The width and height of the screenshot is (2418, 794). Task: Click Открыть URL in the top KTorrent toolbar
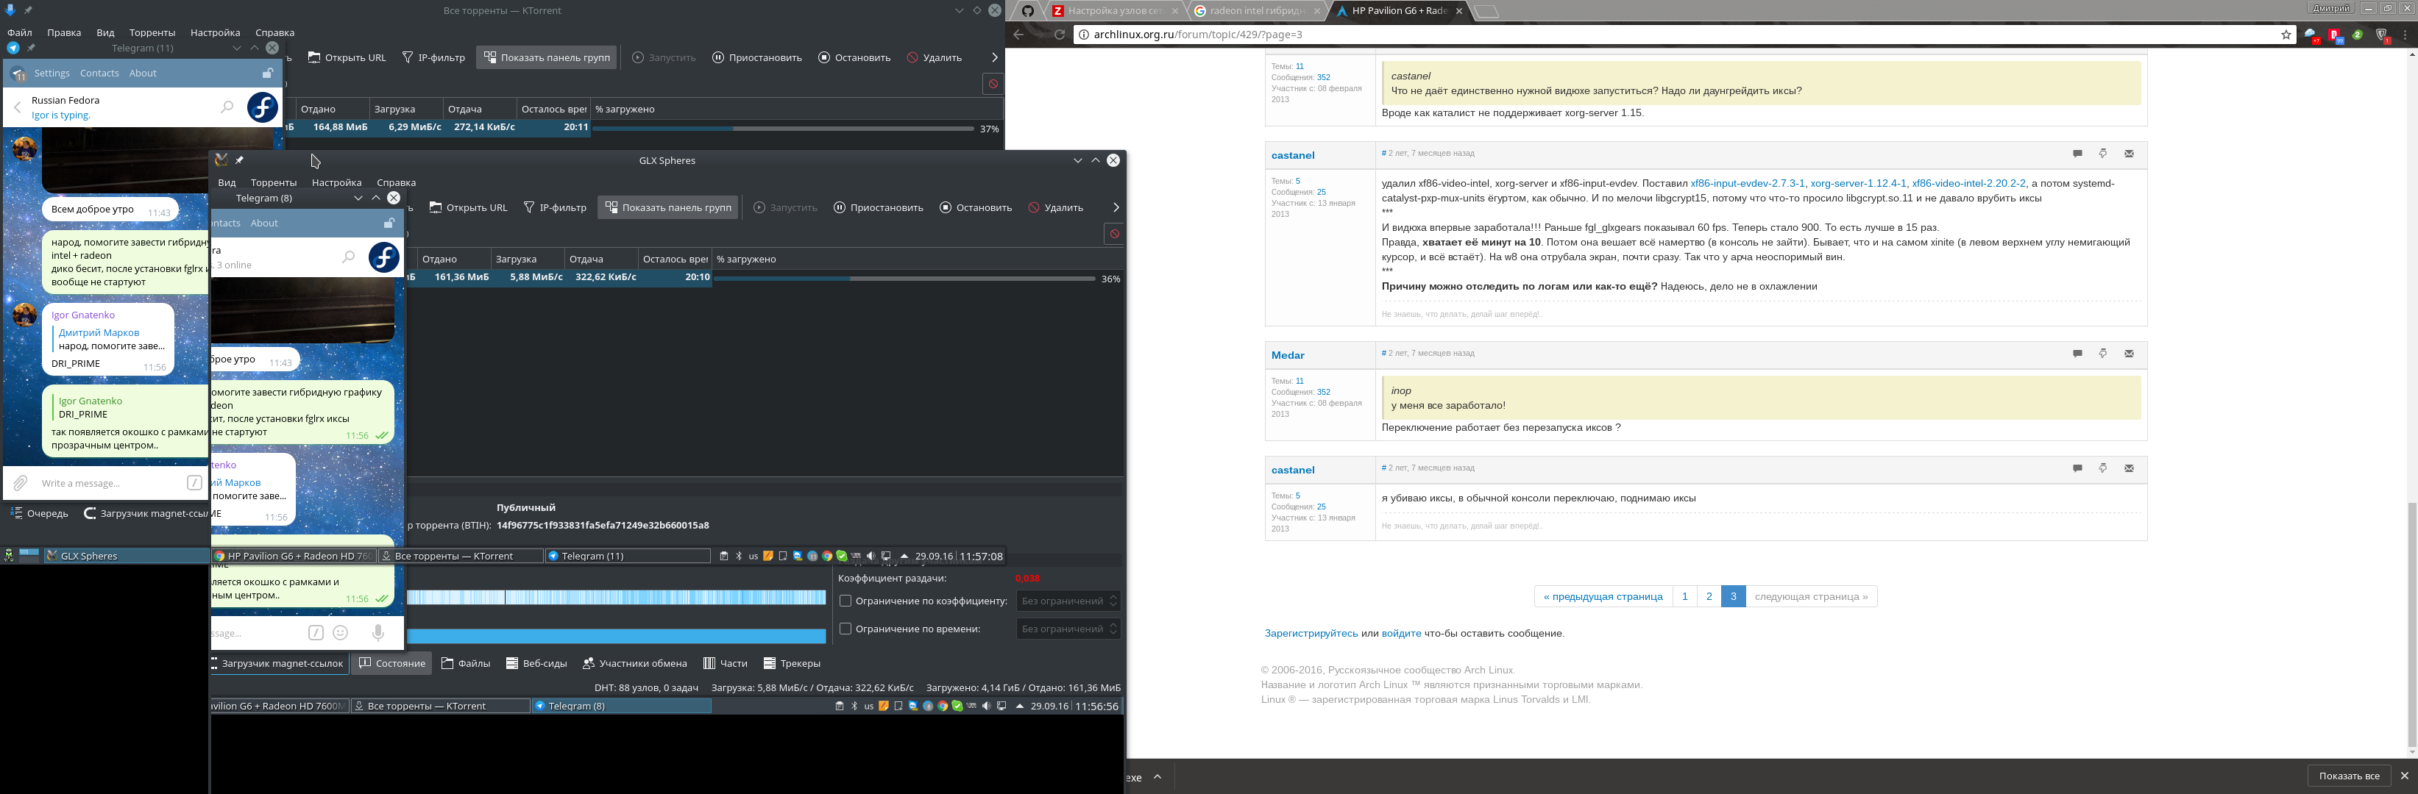click(347, 57)
